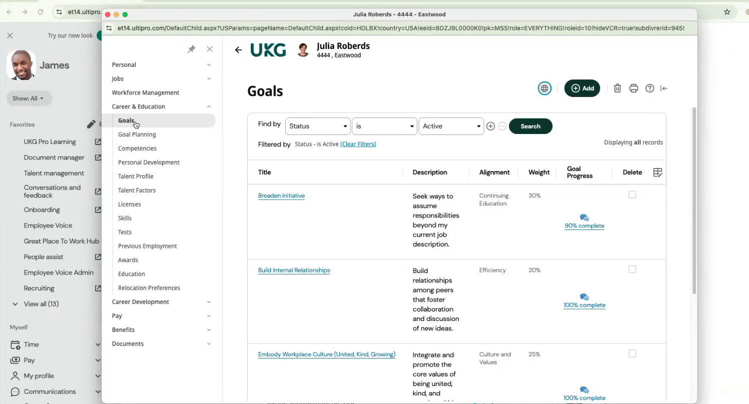This screenshot has height=404, width=749.
Task: Open the Status field dropdown
Action: [x=318, y=126]
